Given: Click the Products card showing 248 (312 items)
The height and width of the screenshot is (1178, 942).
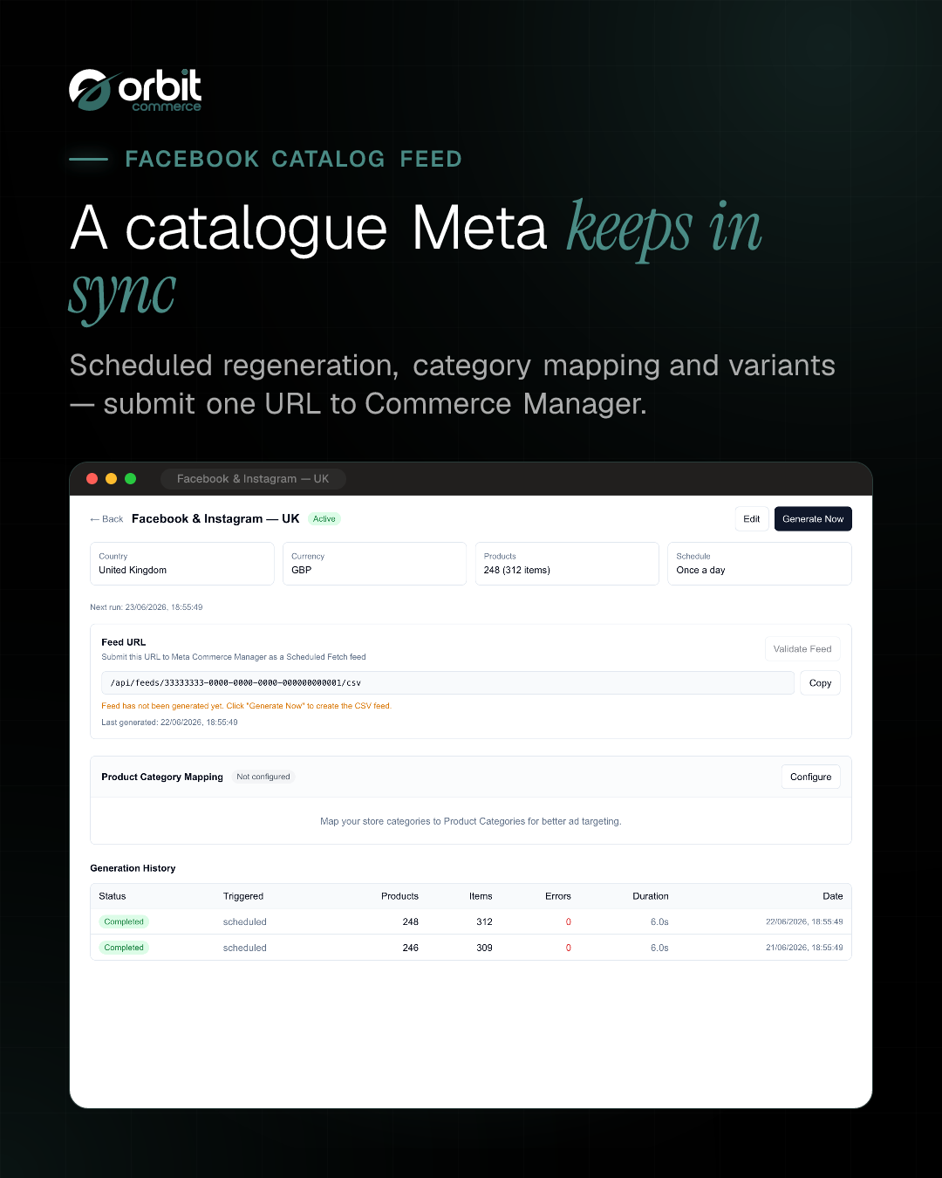Looking at the screenshot, I should tap(567, 564).
